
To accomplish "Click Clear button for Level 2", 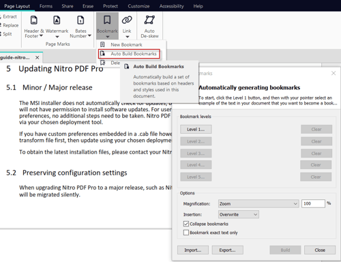I will (316, 141).
